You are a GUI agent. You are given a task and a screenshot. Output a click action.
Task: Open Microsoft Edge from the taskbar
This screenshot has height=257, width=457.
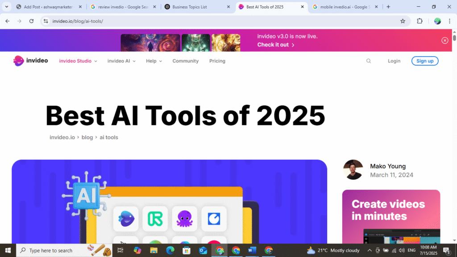(170, 250)
